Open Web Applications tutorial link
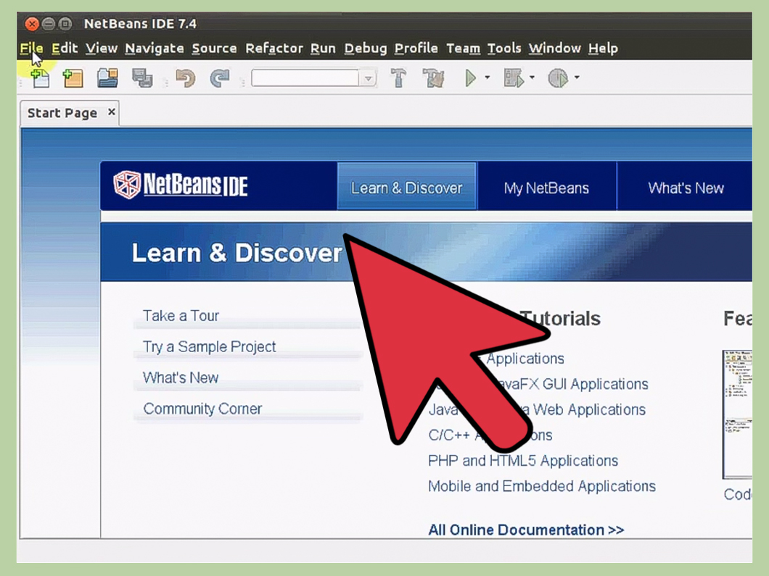The image size is (769, 576). click(x=583, y=409)
